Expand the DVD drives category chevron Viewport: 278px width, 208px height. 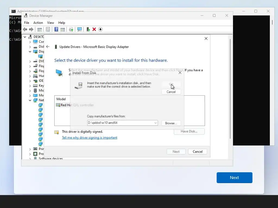click(30, 61)
